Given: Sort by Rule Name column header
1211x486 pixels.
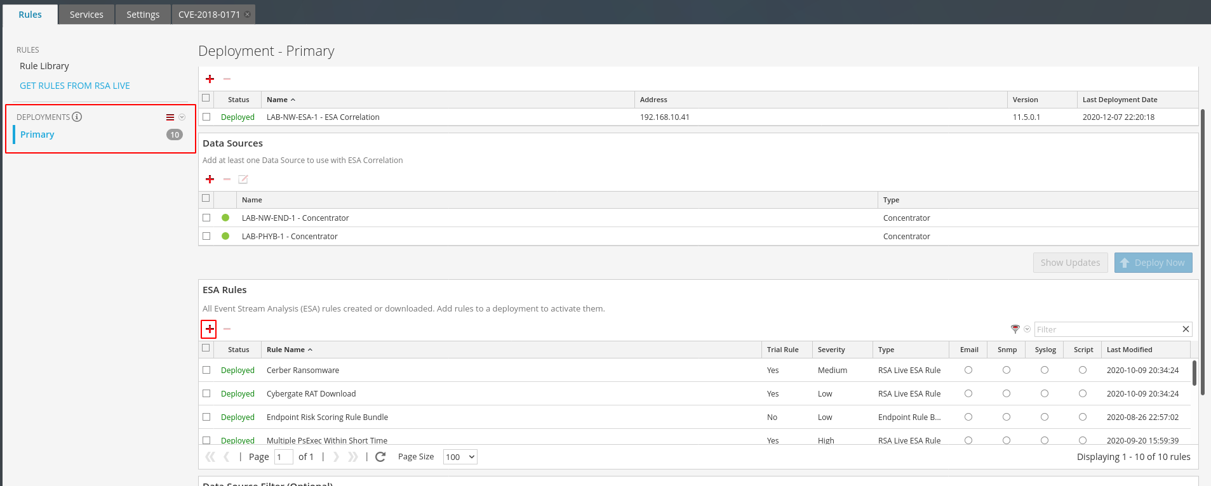Looking at the screenshot, I should [286, 350].
